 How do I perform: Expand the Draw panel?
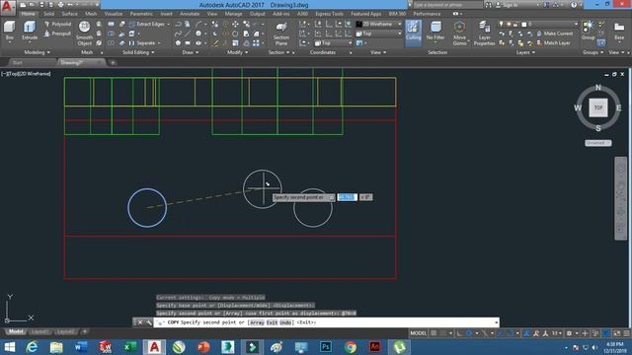tap(191, 52)
